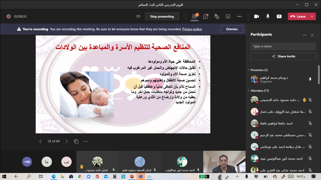Open participants panel more options menu
The image size is (321, 180).
click(x=305, y=35)
